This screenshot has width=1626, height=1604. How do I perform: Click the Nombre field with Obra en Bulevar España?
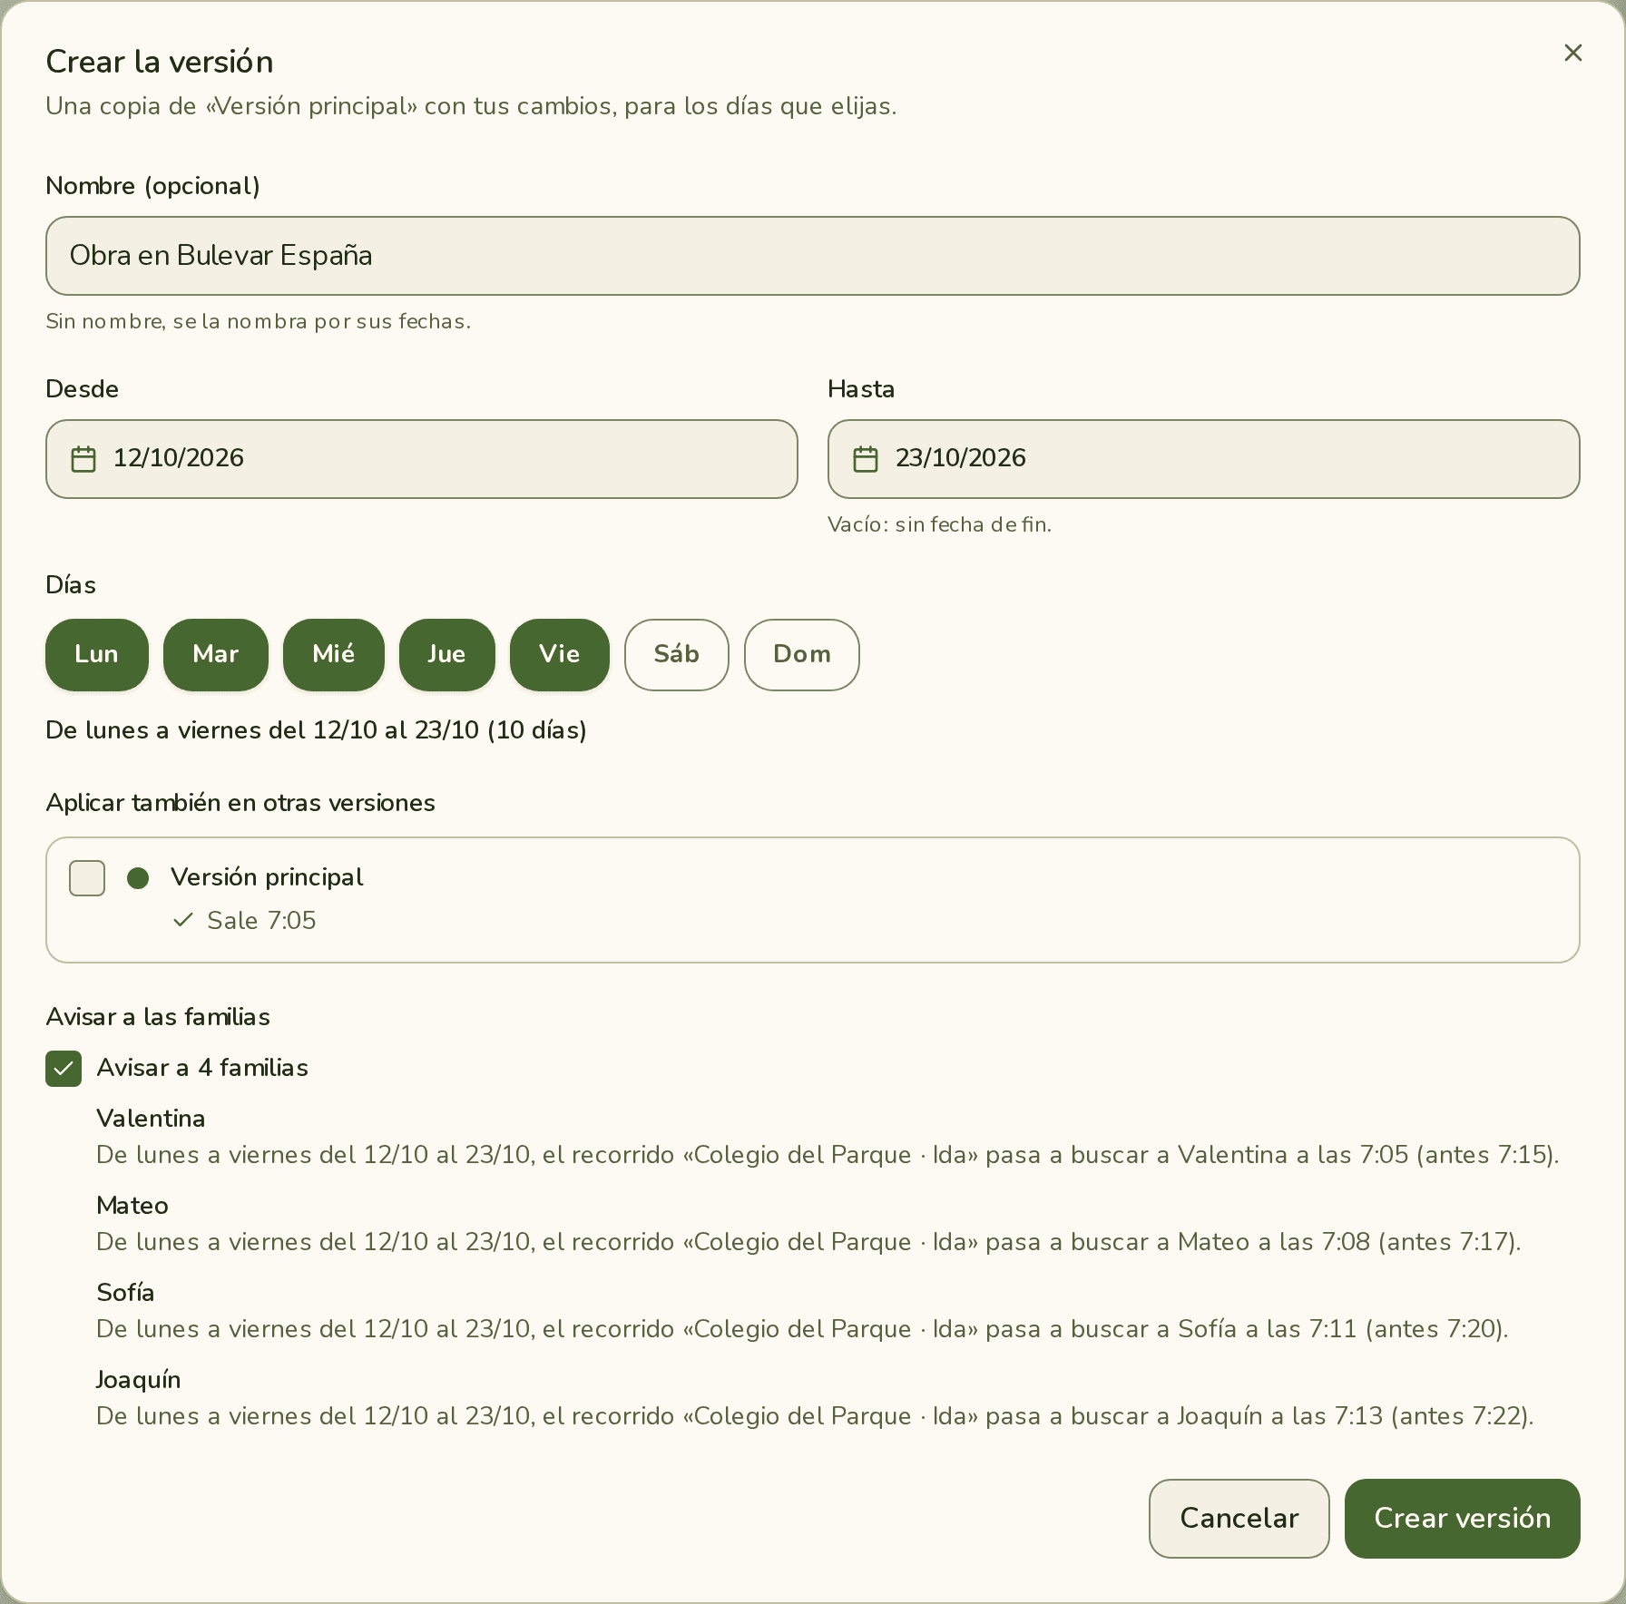point(813,256)
